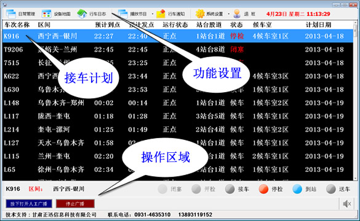Toggle the 接车 status indicator

coord(230,189)
